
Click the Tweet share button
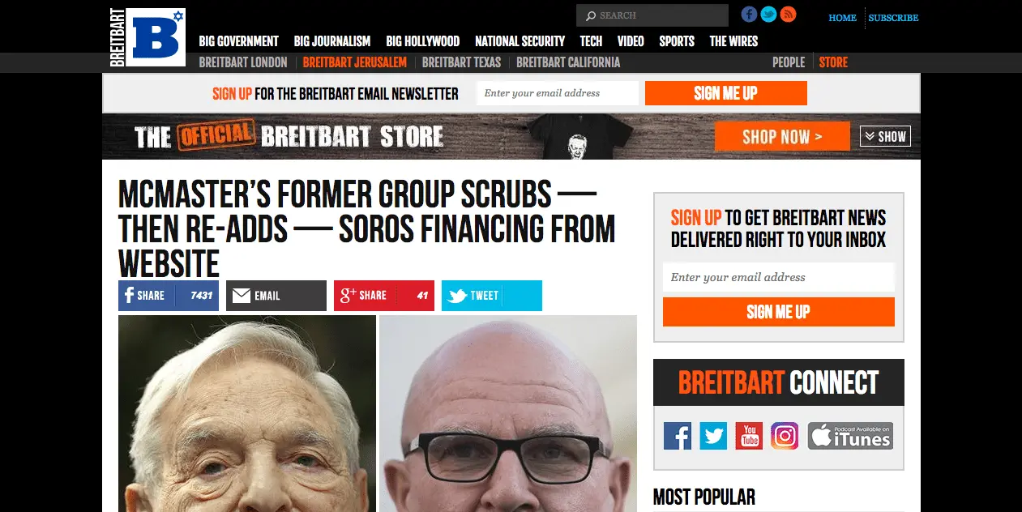tap(492, 296)
